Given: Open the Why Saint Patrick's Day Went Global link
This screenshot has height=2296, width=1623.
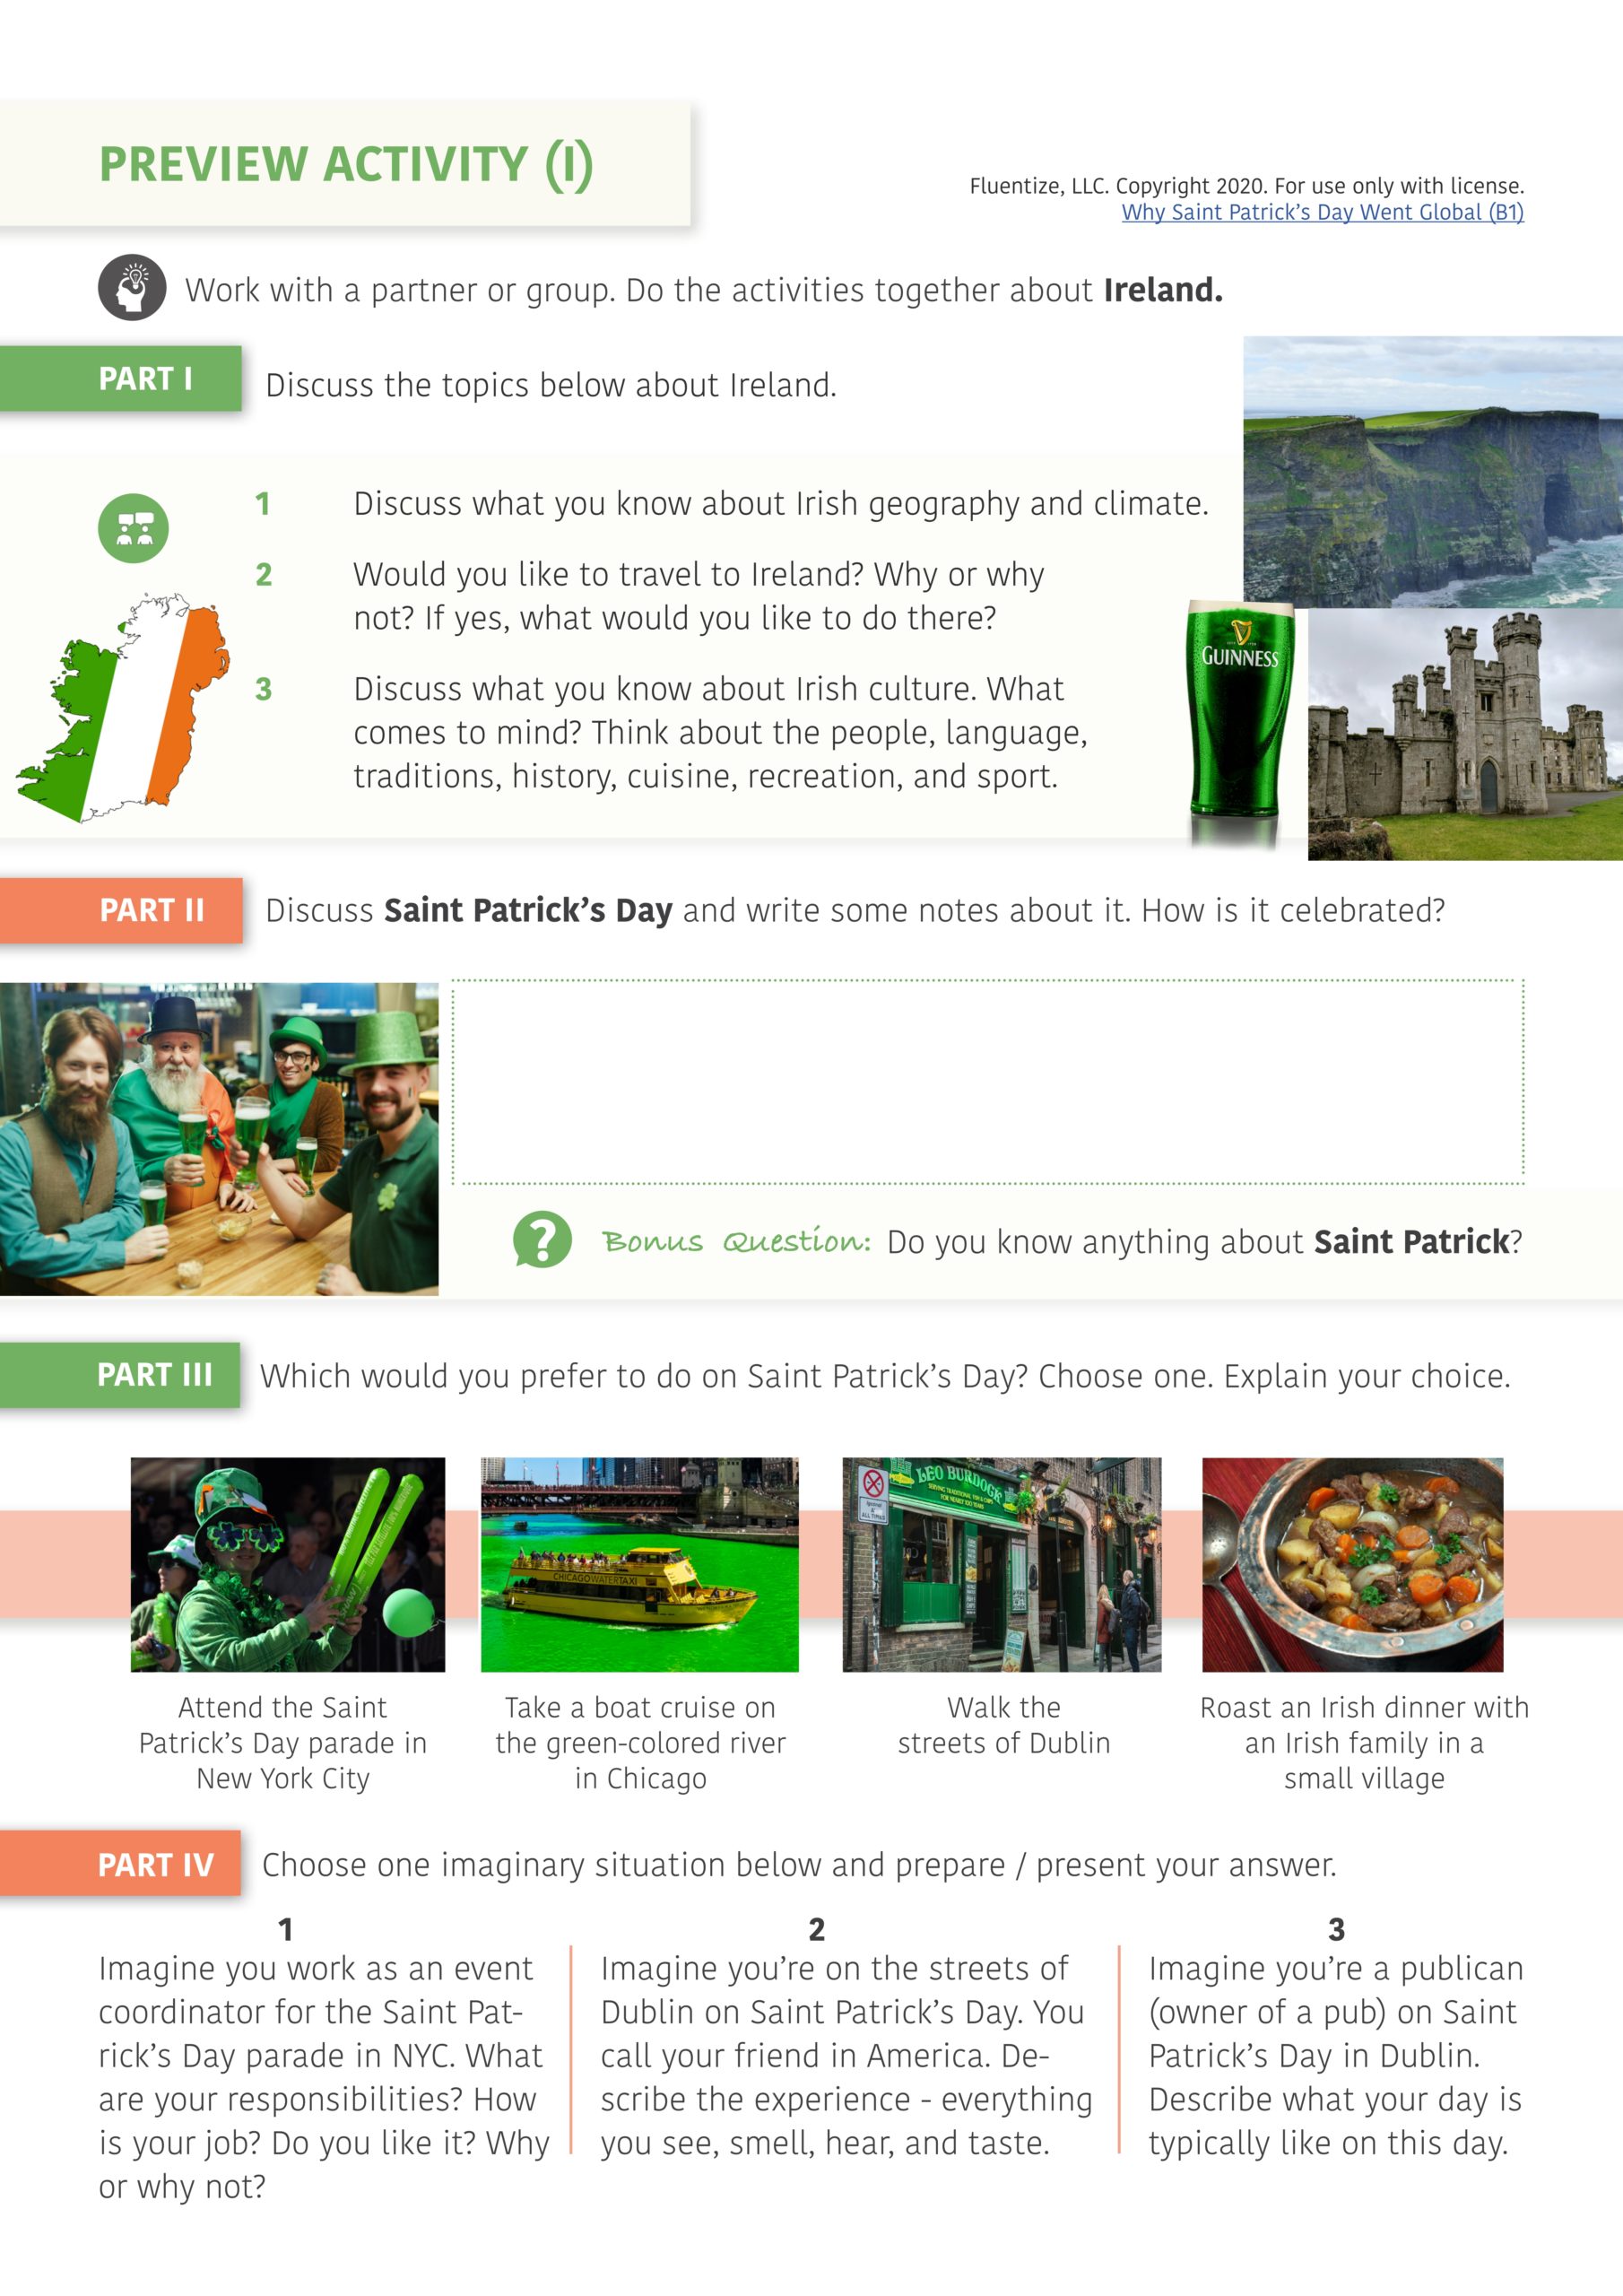Looking at the screenshot, I should (x=1322, y=212).
